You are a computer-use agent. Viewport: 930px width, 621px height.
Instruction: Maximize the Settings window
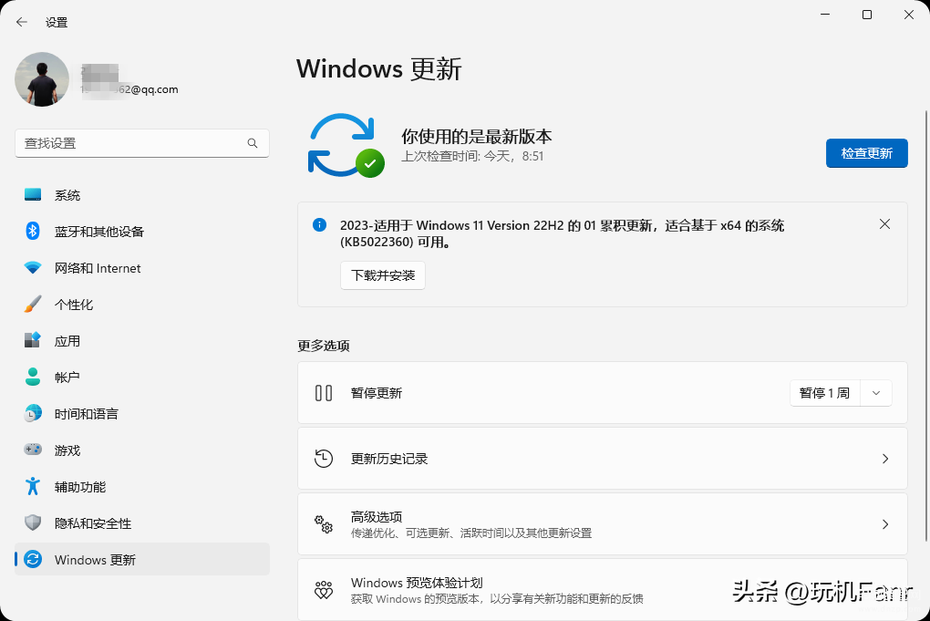click(866, 15)
